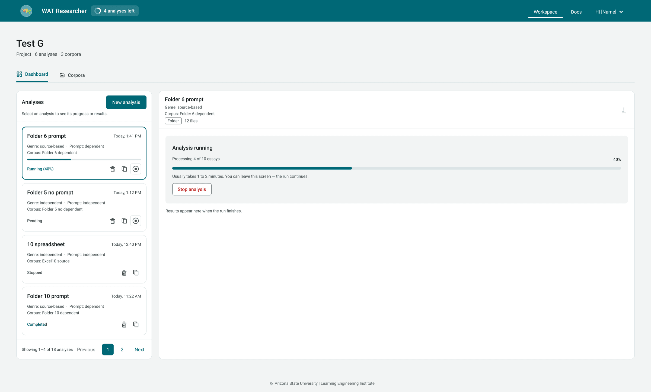Click the download results icon

click(x=624, y=110)
